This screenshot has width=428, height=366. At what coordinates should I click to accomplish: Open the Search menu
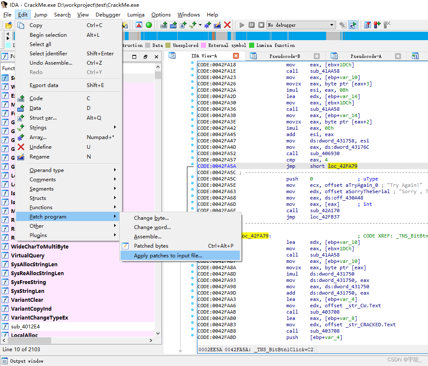62,15
